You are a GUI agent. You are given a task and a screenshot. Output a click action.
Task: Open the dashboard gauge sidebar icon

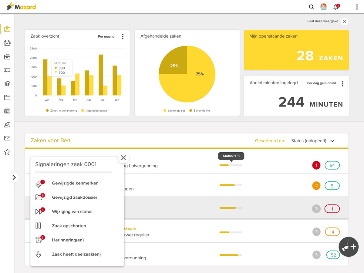coord(7,43)
